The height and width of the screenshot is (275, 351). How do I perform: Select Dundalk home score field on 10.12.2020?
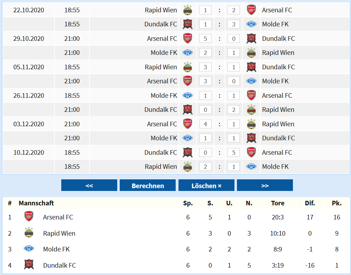(205, 153)
